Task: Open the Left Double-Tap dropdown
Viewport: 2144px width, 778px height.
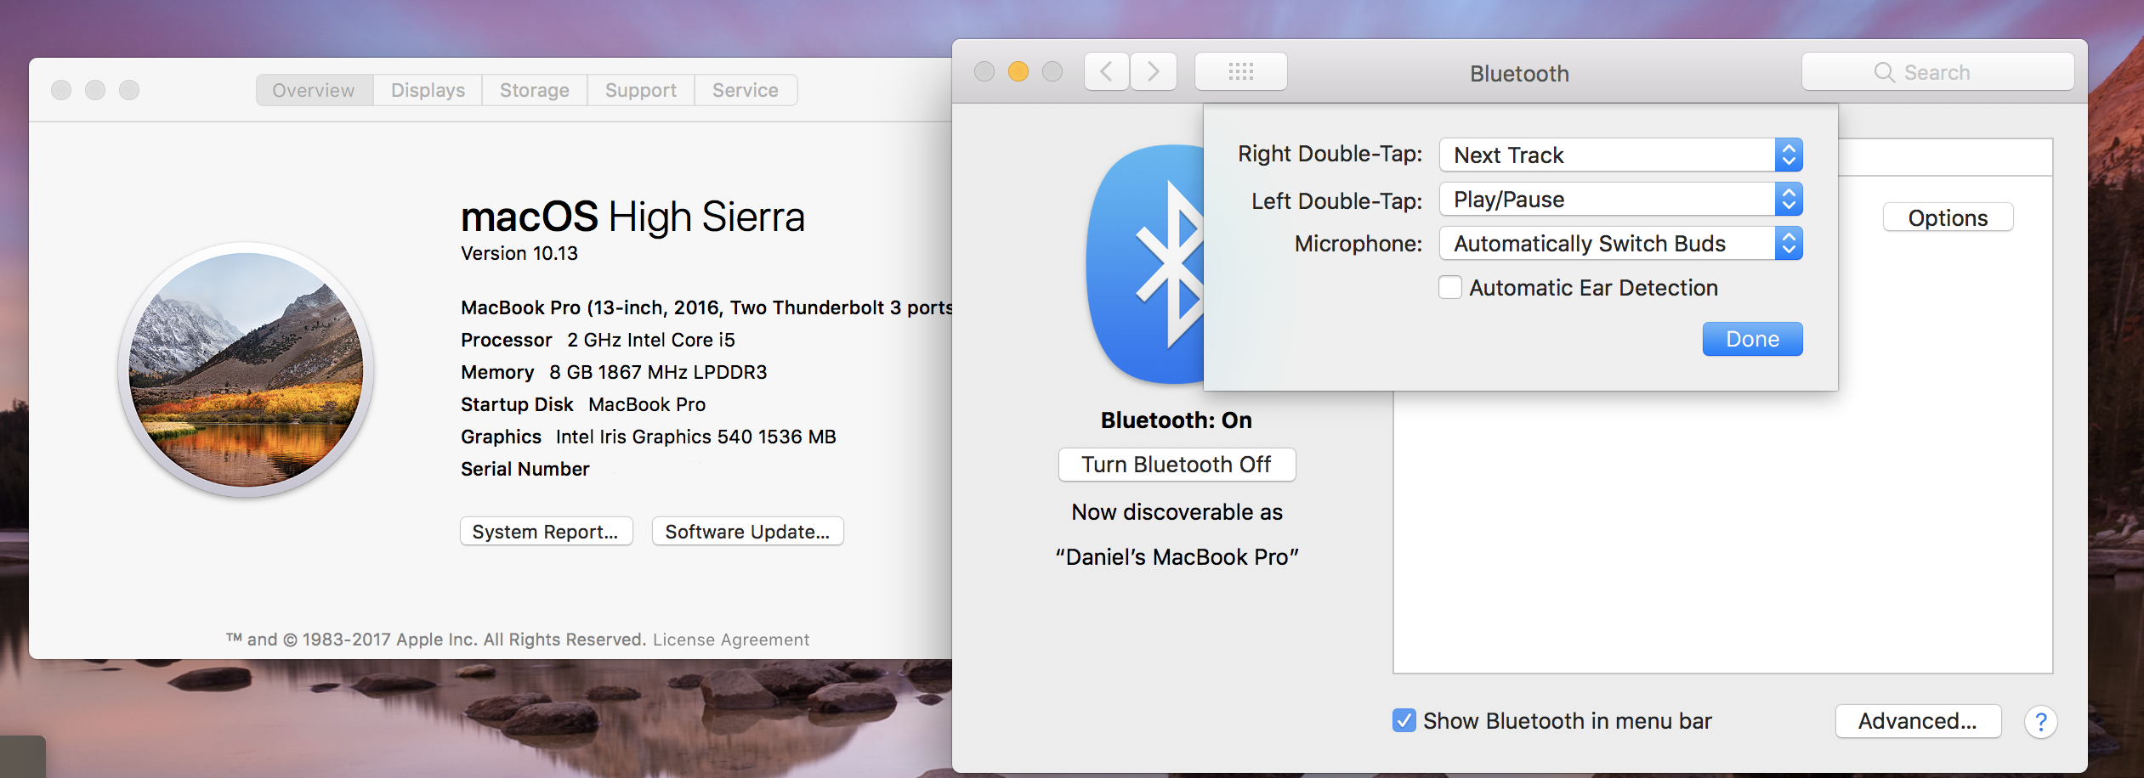Action: [1620, 200]
